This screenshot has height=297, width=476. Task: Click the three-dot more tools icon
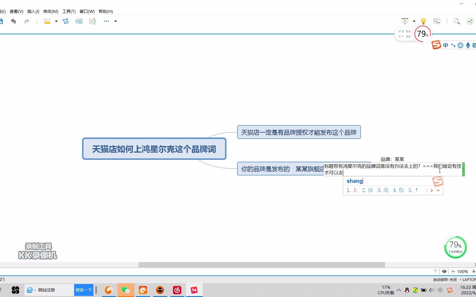(x=106, y=21)
